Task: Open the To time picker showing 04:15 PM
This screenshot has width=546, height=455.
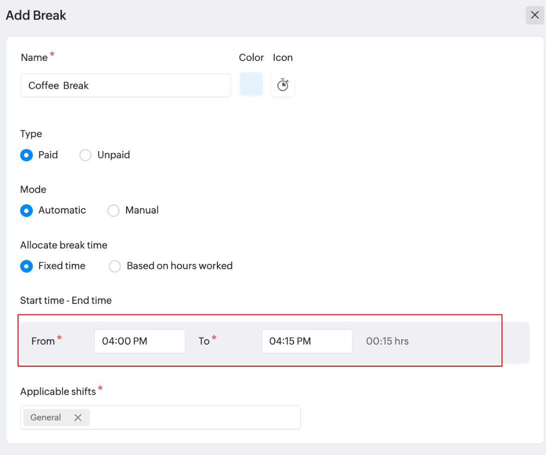Action: point(307,341)
